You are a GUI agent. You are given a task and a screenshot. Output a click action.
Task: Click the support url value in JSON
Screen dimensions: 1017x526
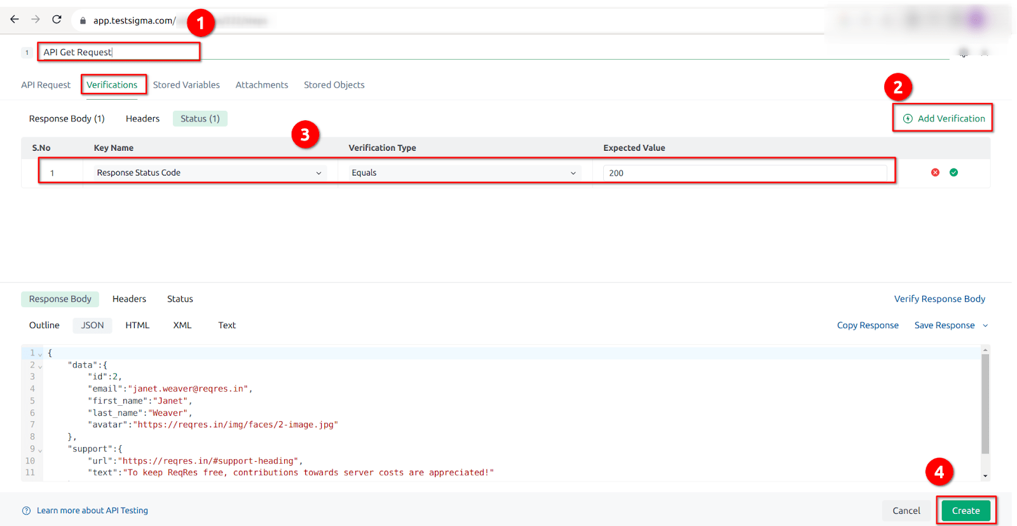[x=208, y=461]
